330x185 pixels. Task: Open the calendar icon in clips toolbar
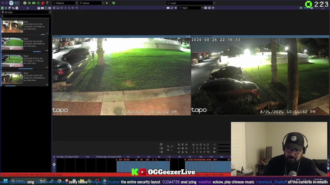39,8
